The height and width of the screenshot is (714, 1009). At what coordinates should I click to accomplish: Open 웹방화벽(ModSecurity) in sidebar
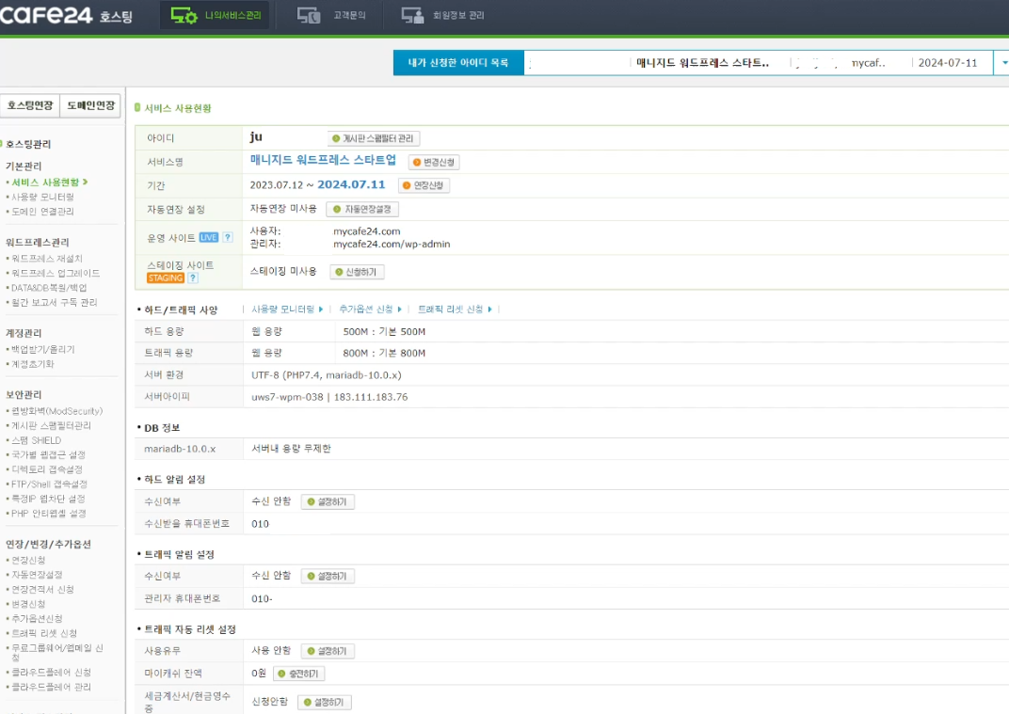coord(56,411)
